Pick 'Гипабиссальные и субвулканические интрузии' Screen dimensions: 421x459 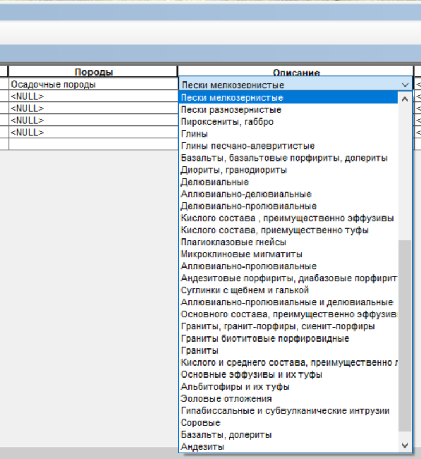tap(288, 410)
